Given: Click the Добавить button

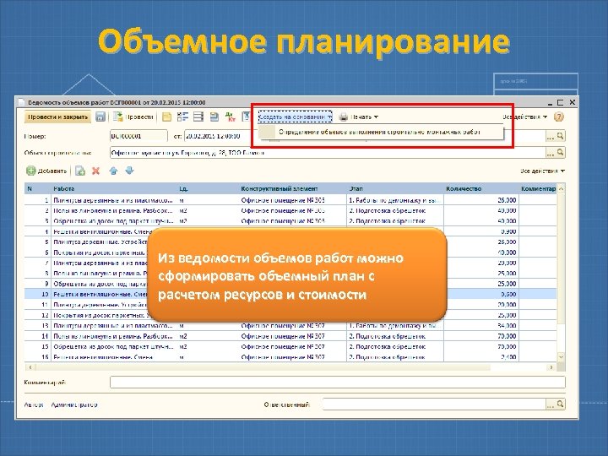Looking at the screenshot, I should pyautogui.click(x=46, y=171).
